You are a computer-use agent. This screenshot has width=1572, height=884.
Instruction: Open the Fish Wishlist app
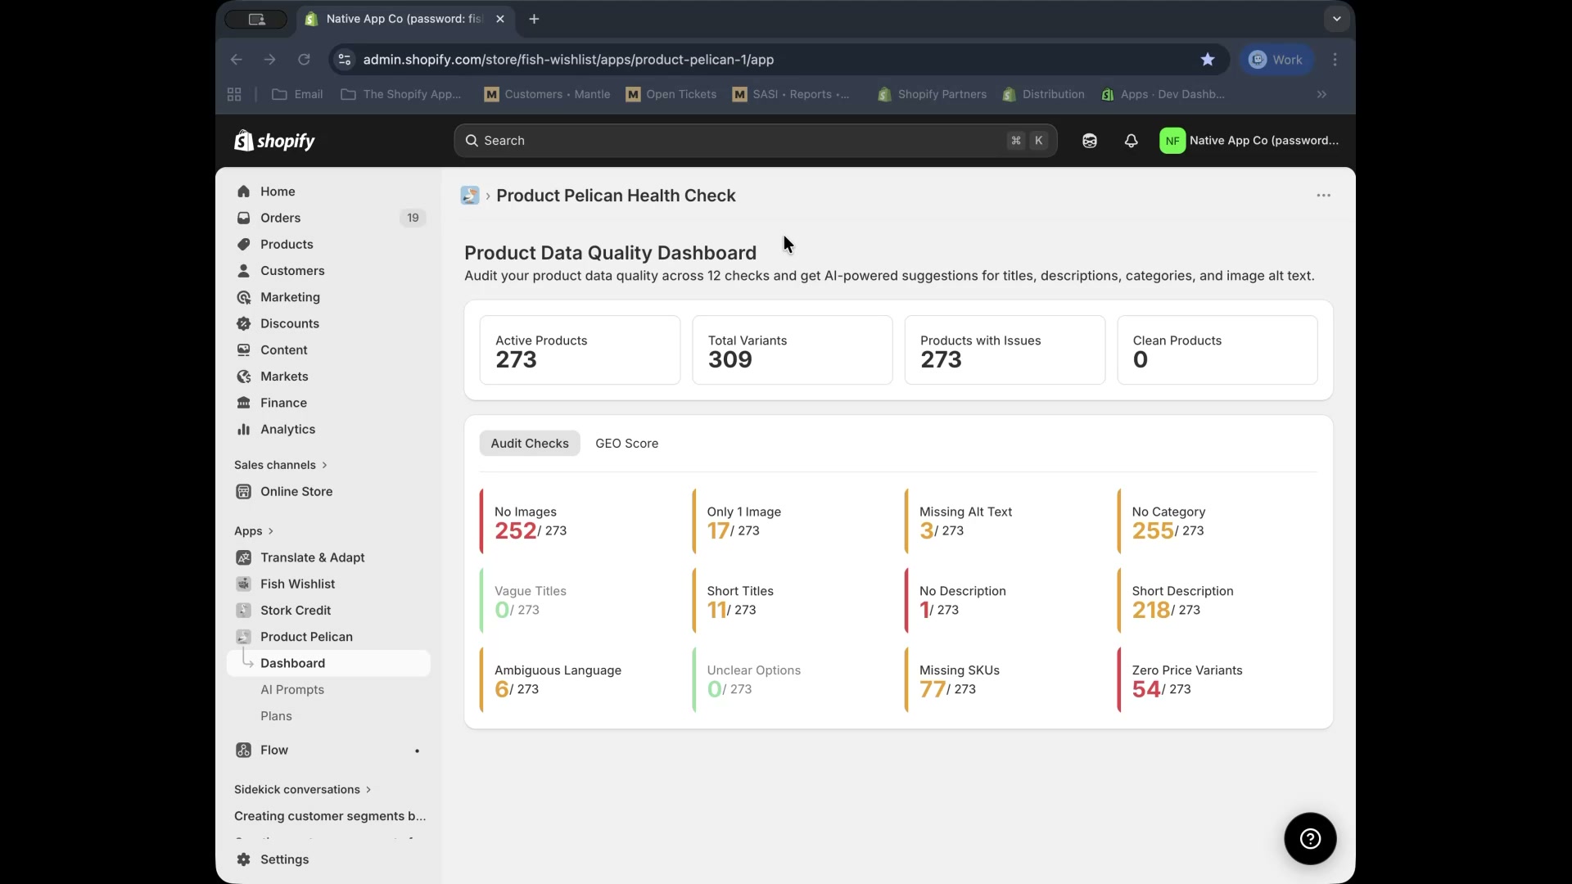[x=296, y=584]
